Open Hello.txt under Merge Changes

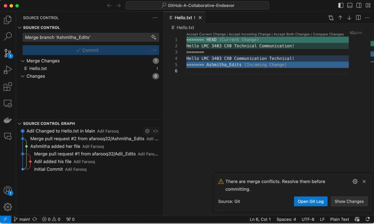(x=89, y=69)
